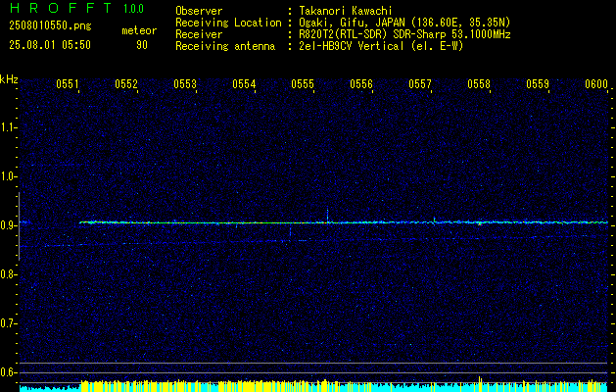Click the 2el-HB9CV Vertical antenna text
Image resolution: width=616 pixels, height=392 pixels.
[x=381, y=46]
